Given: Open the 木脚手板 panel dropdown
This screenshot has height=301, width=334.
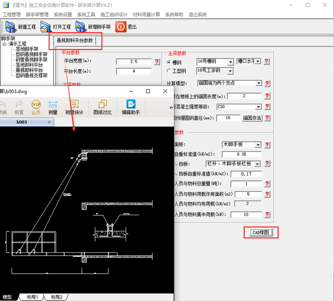Looking at the screenshot, I should [x=258, y=145].
